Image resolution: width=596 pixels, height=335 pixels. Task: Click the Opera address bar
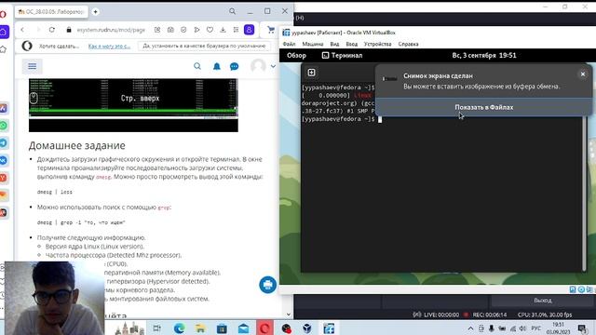111,30
